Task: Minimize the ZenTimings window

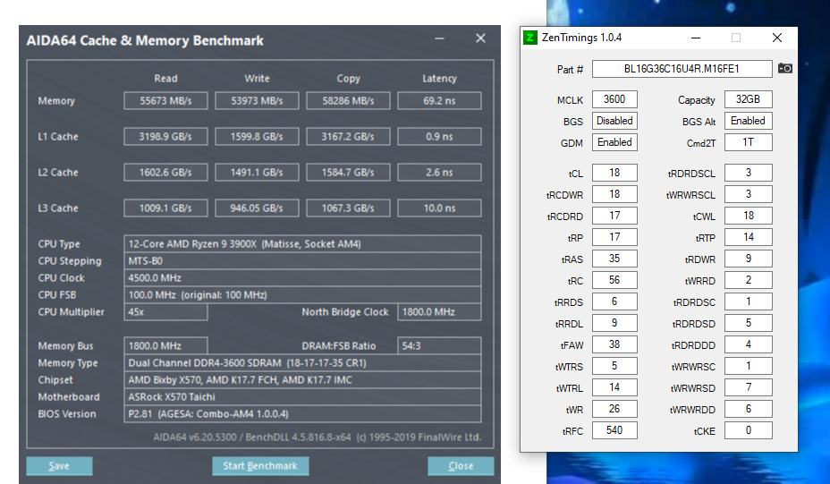Action: coord(696,38)
